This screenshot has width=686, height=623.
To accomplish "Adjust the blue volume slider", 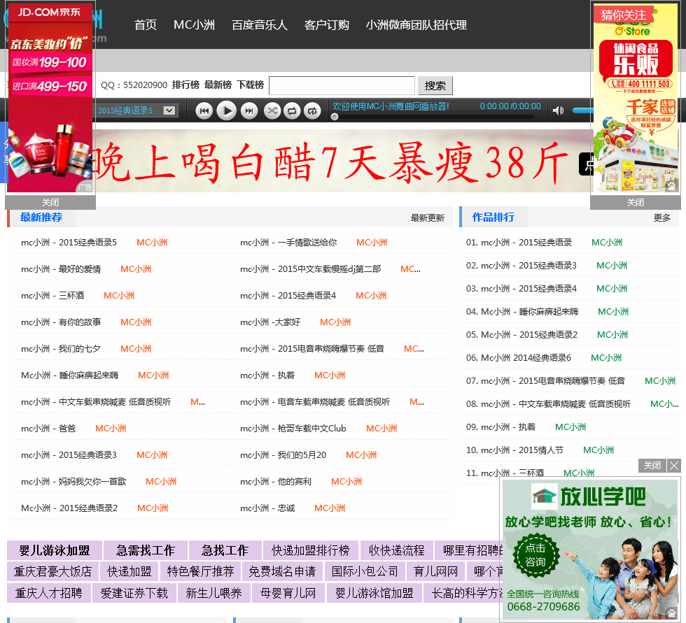I will point(582,110).
